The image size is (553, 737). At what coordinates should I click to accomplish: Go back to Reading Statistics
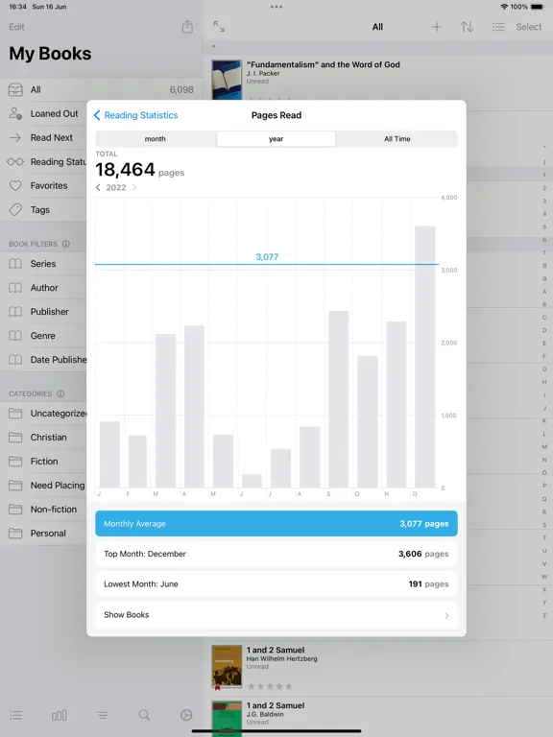tap(135, 115)
